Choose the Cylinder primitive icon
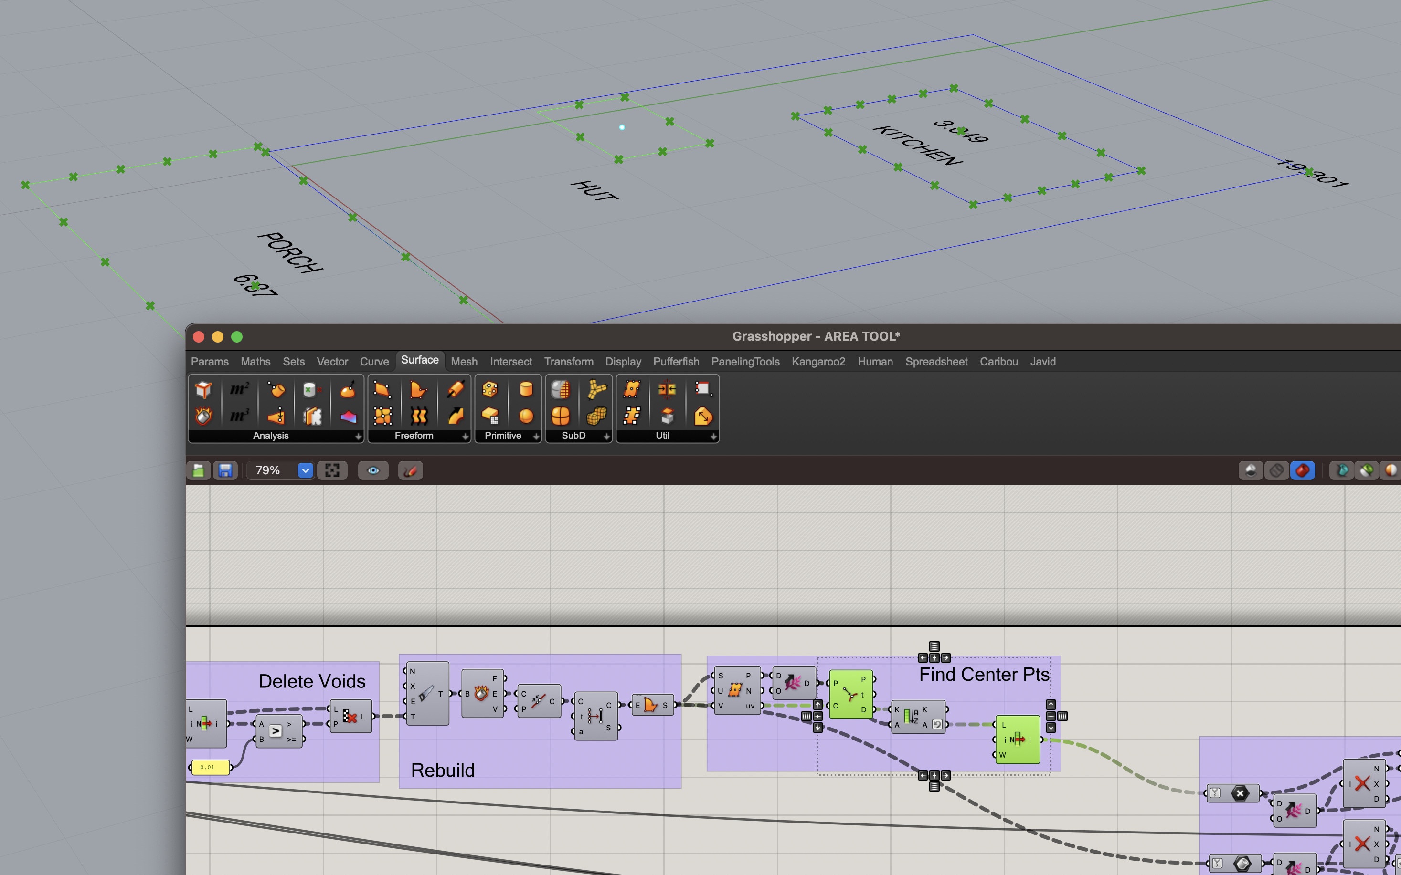The image size is (1401, 875). (x=526, y=389)
